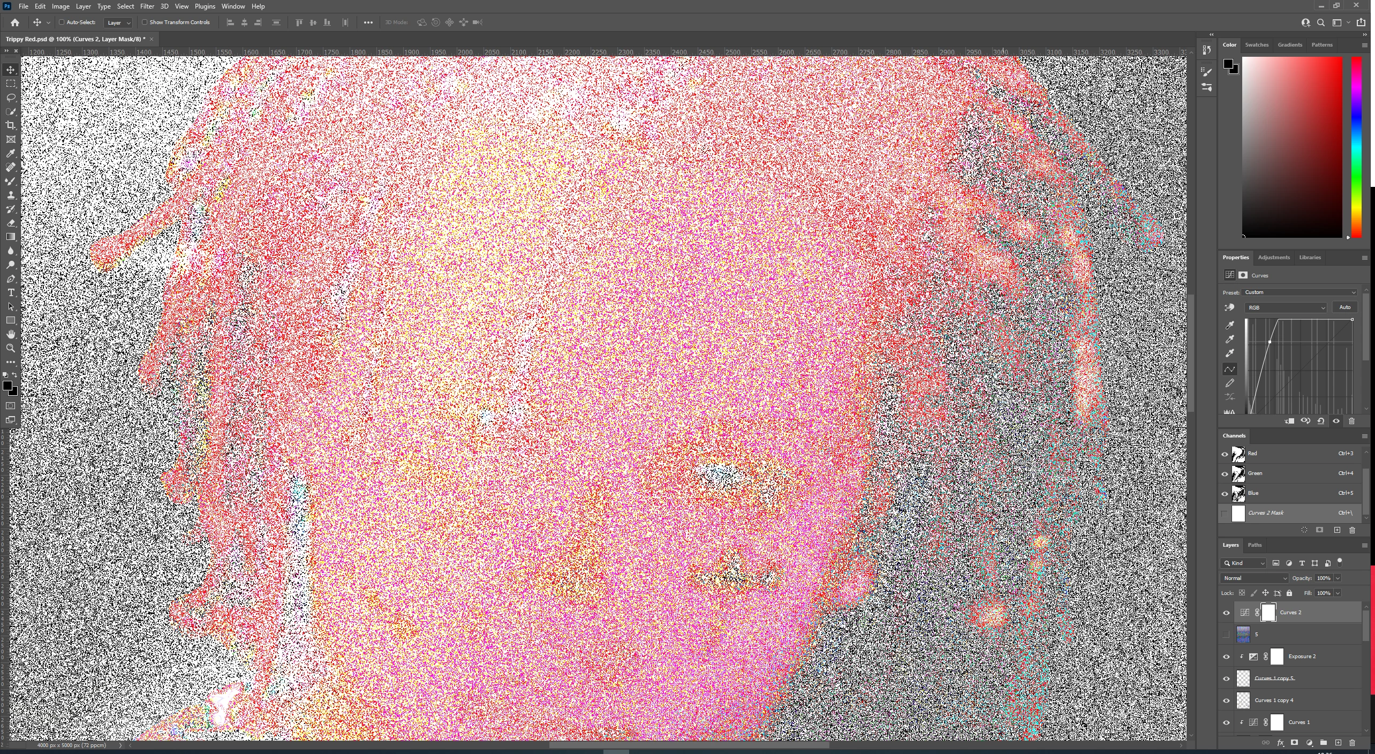This screenshot has height=754, width=1375.
Task: Select the Horizontal Type tool
Action: 11,292
